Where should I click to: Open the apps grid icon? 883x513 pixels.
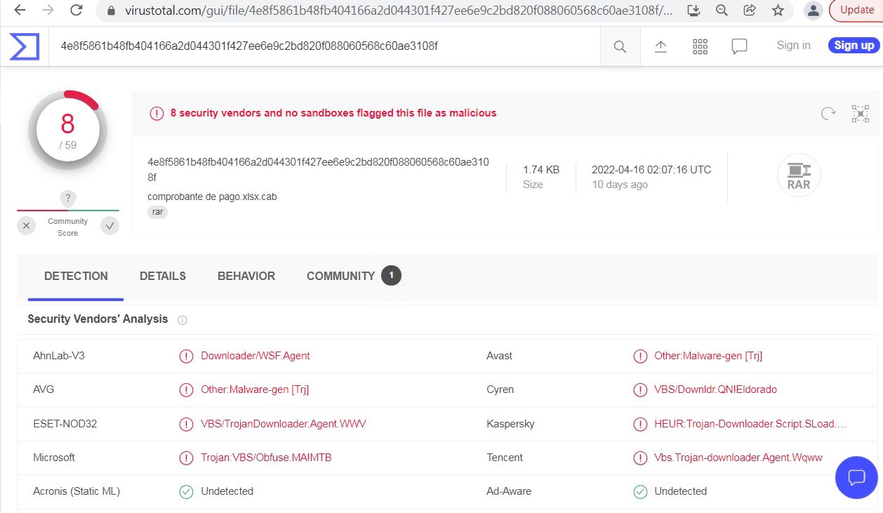pyautogui.click(x=700, y=46)
